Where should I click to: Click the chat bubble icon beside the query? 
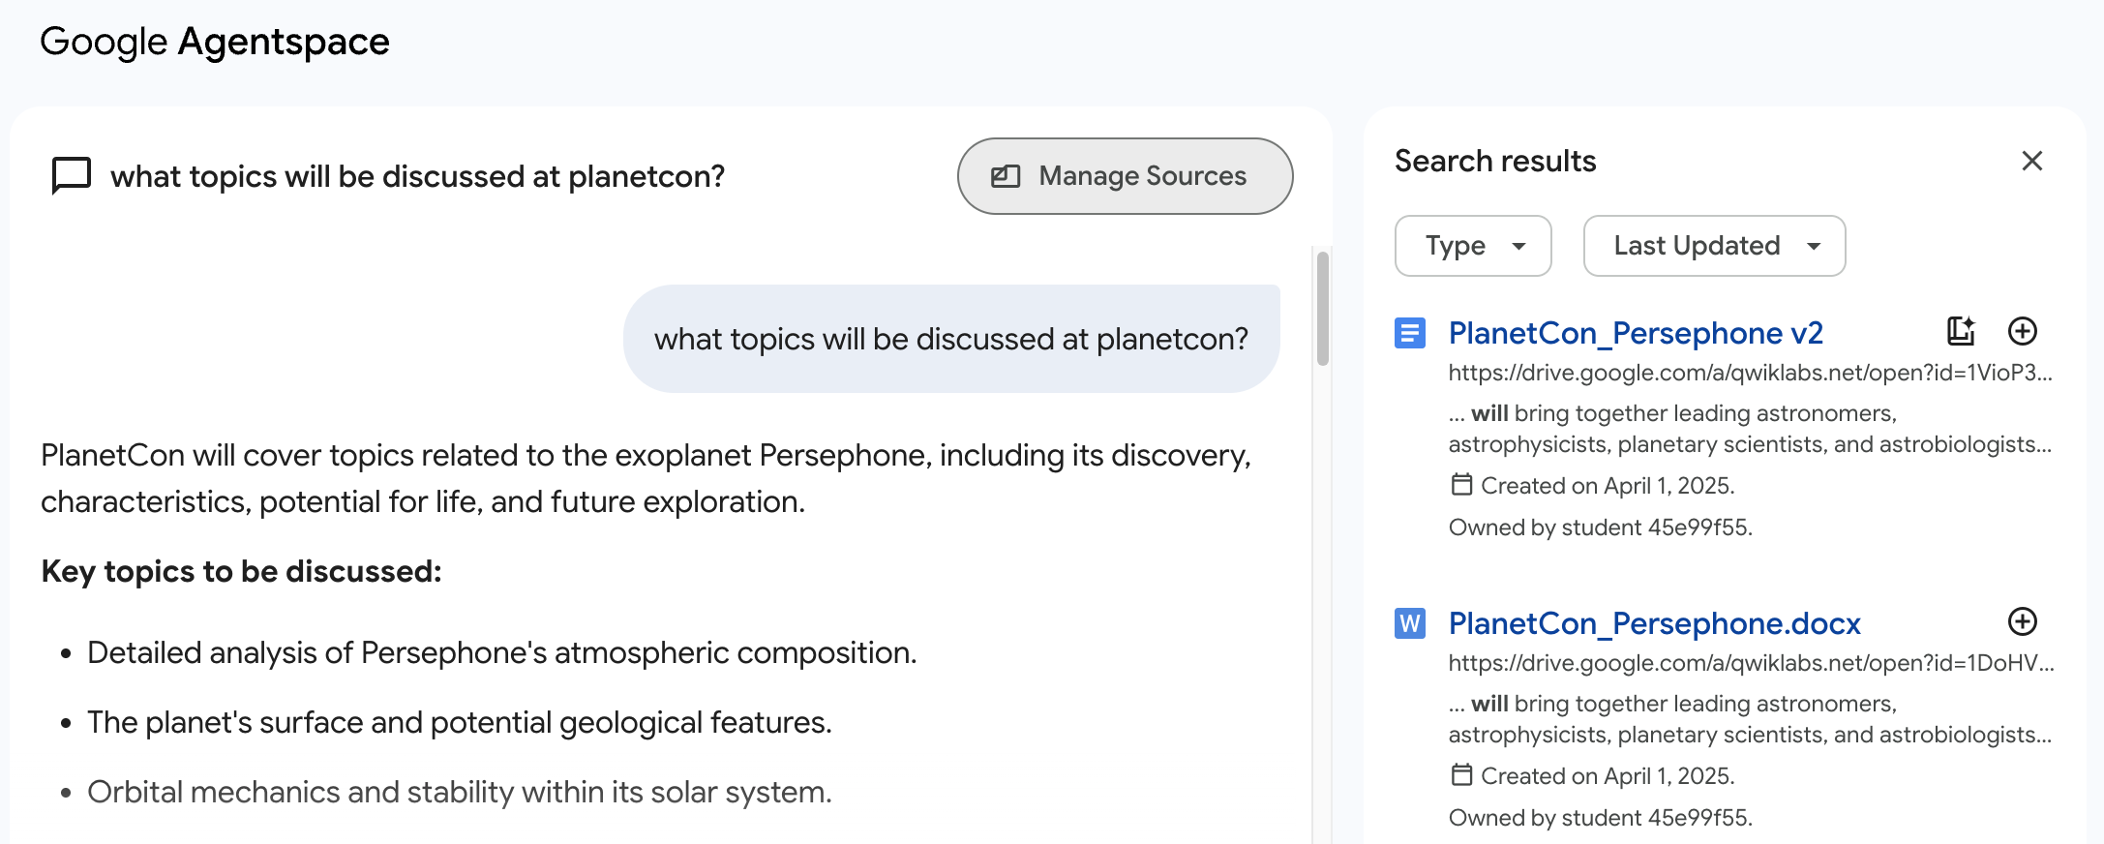pyautogui.click(x=72, y=176)
